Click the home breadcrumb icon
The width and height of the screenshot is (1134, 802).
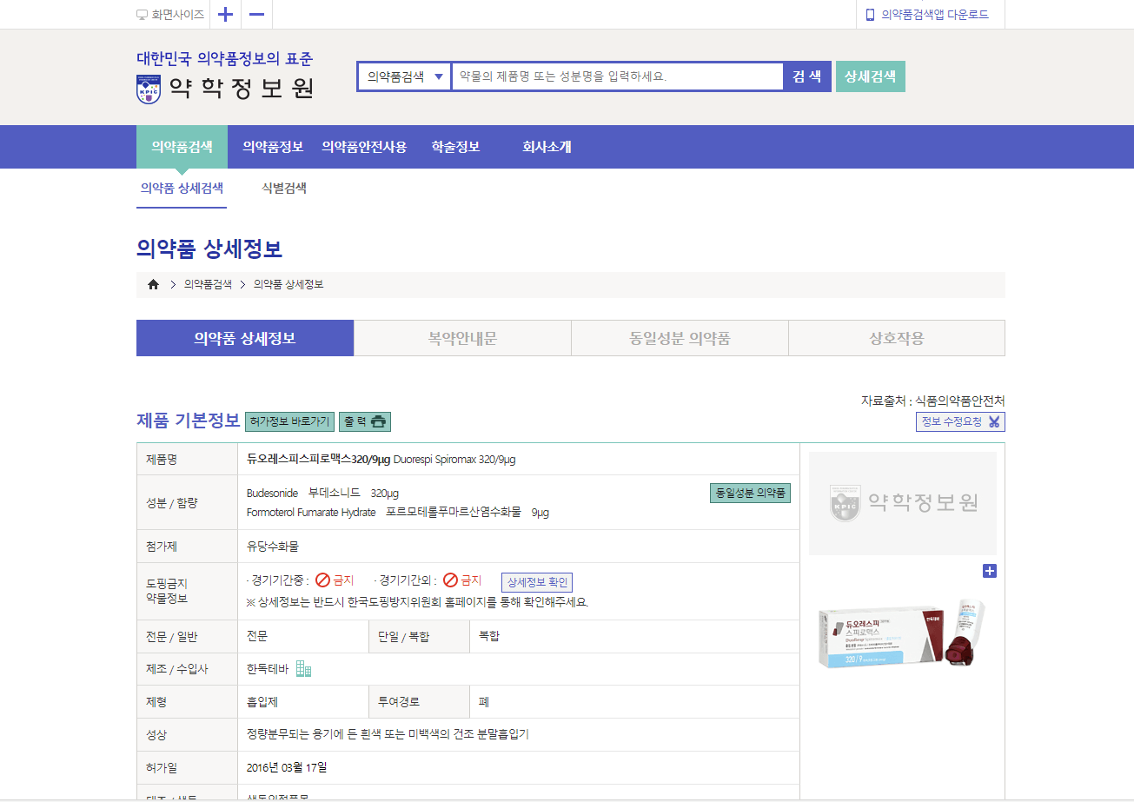coord(154,283)
